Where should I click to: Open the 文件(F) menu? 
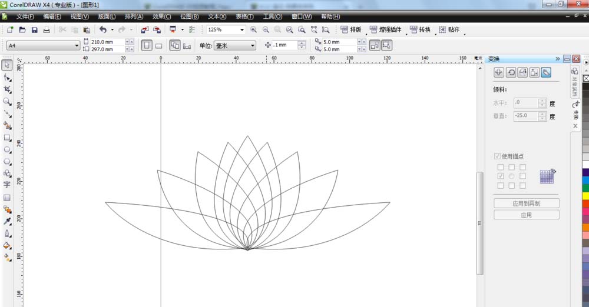click(x=25, y=16)
